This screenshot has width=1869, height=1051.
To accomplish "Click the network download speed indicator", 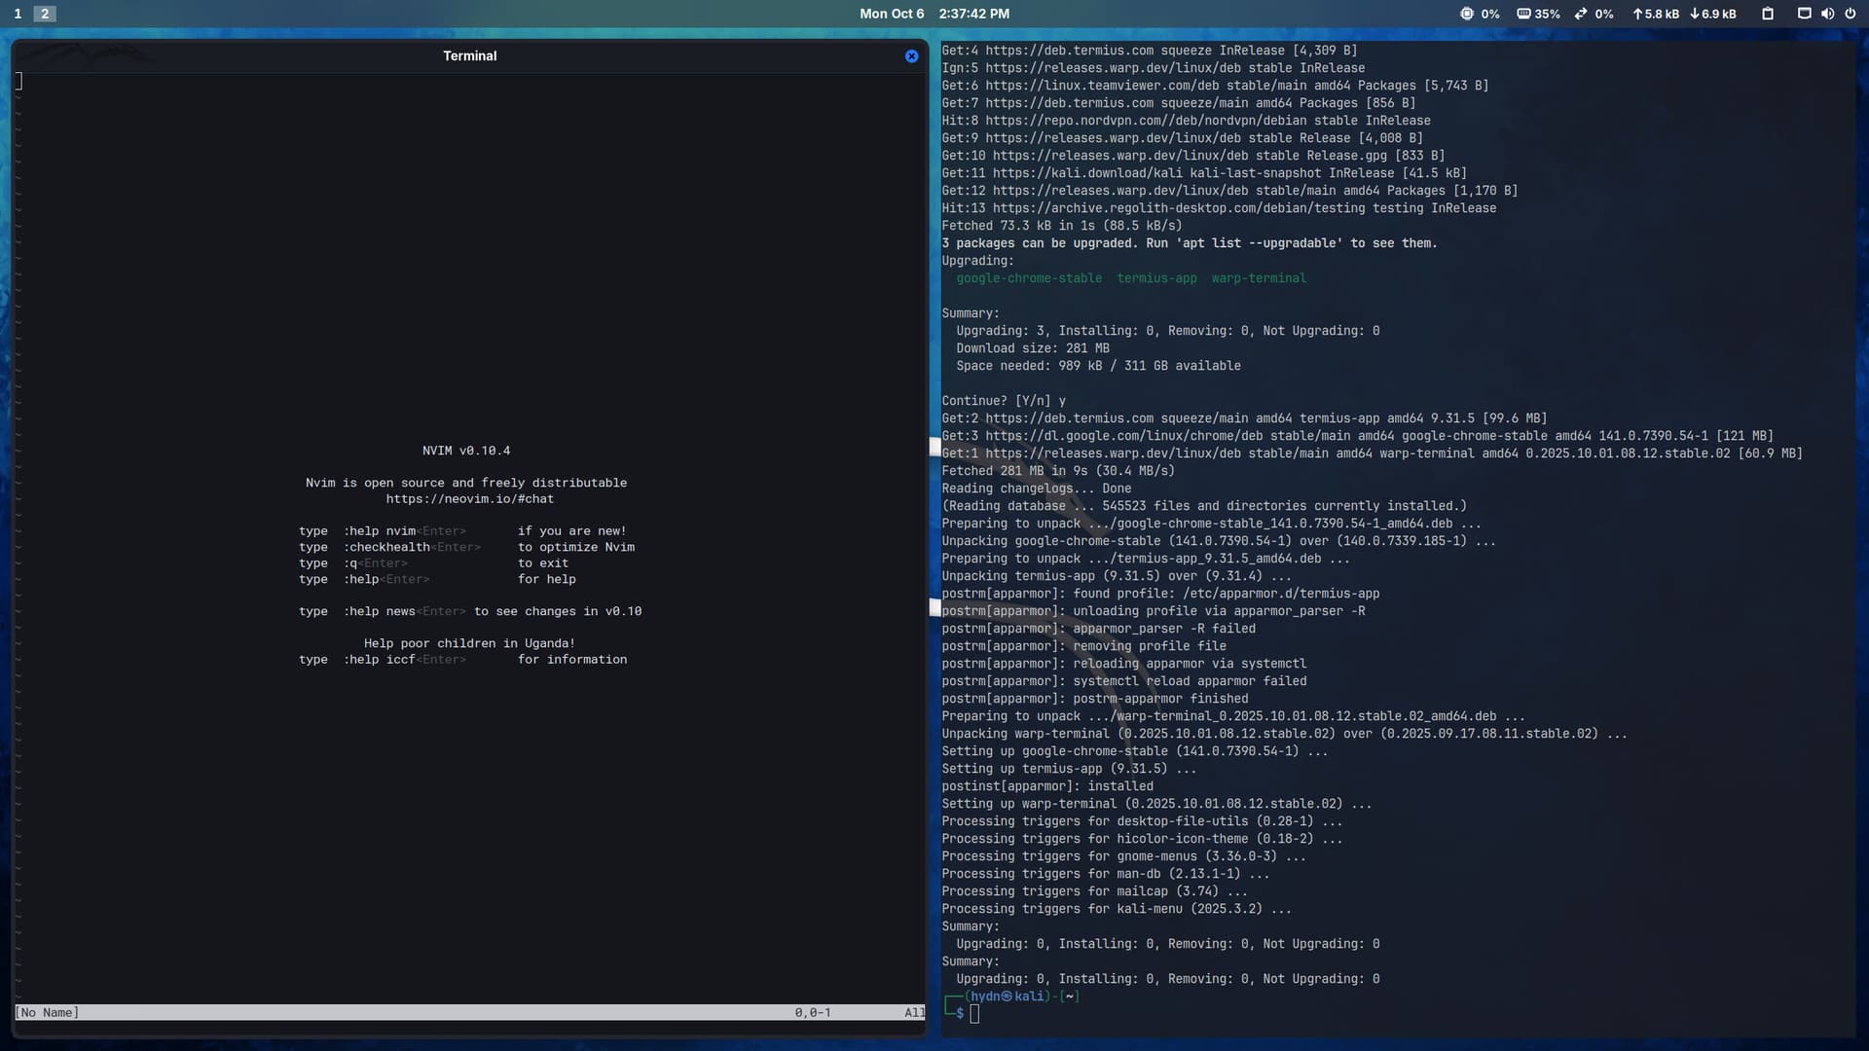I will [x=1713, y=14].
